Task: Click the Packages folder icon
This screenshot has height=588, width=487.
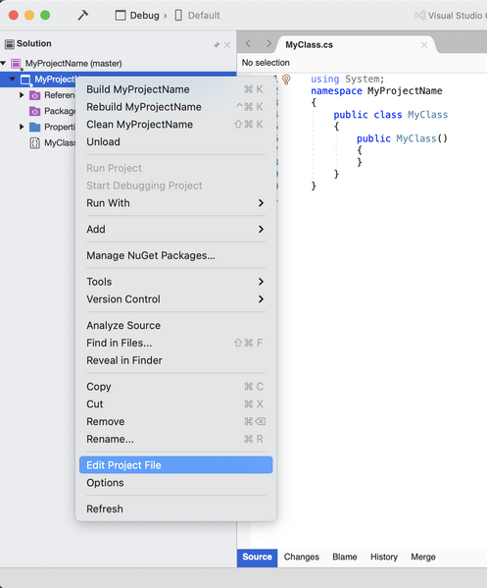Action: (x=35, y=111)
